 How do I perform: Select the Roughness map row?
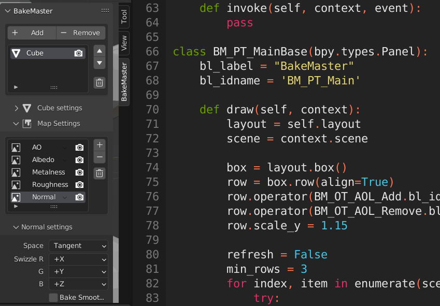click(48, 185)
